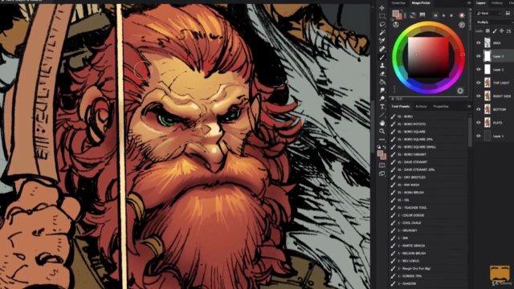This screenshot has width=514, height=289.
Task: Select the Eyedropper tool
Action: (382, 41)
